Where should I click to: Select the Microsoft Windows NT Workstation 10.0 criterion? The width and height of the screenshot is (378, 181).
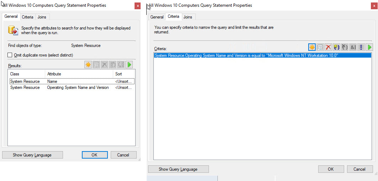point(246,55)
